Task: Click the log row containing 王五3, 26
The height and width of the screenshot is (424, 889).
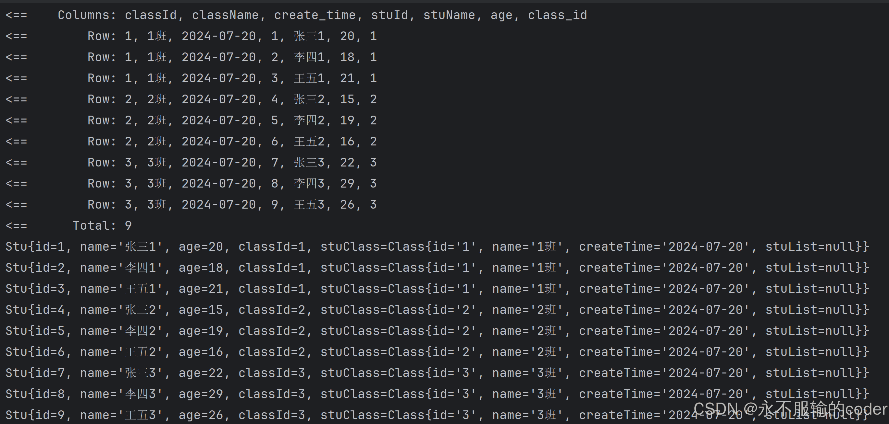Action: click(x=191, y=205)
